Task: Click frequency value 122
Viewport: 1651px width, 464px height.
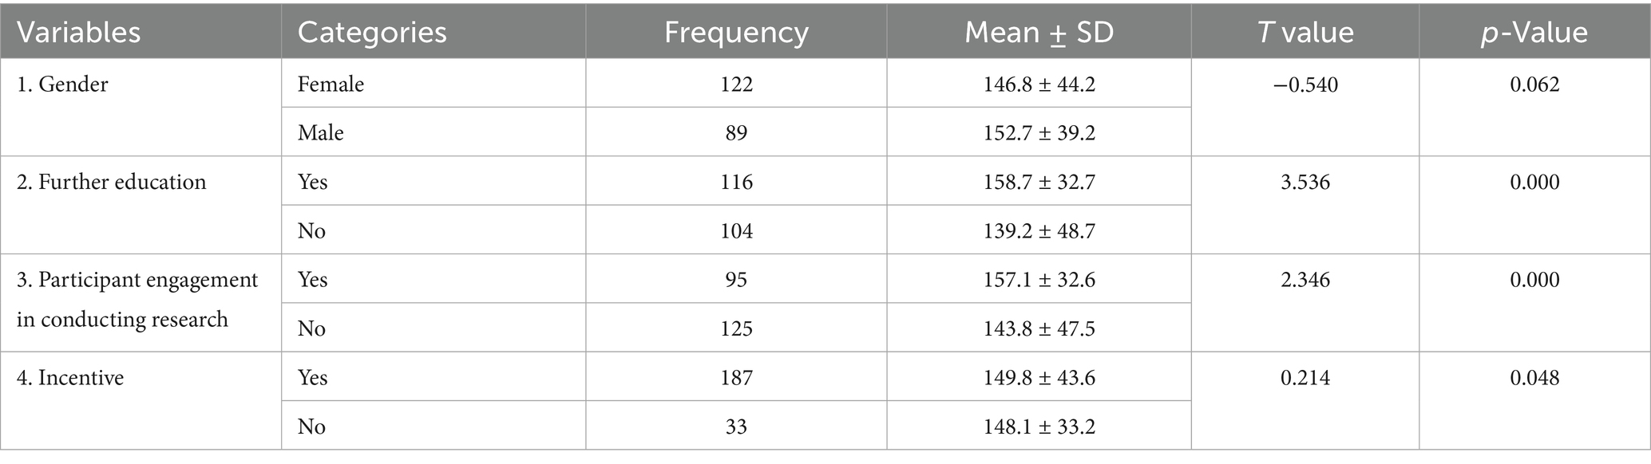Action: click(735, 85)
